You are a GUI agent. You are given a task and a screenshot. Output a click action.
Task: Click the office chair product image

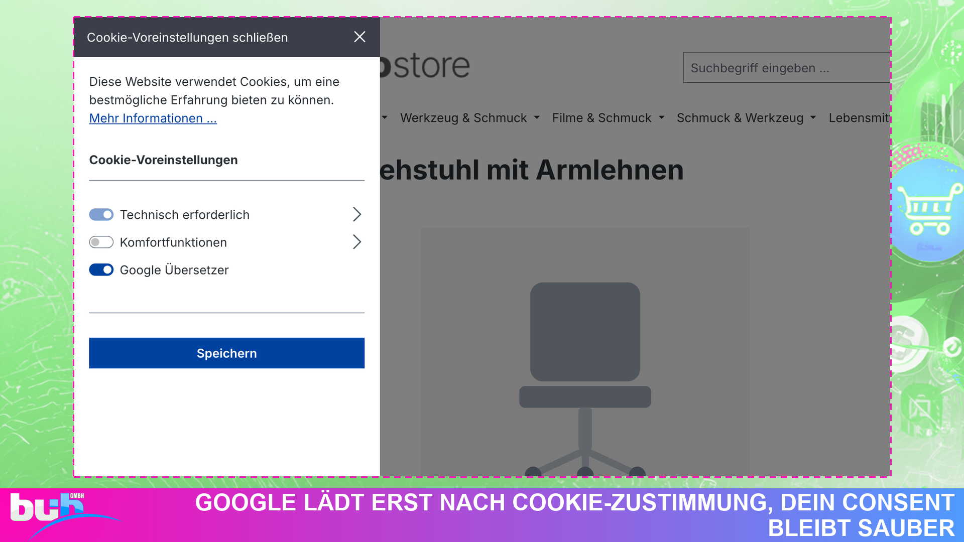585,352
